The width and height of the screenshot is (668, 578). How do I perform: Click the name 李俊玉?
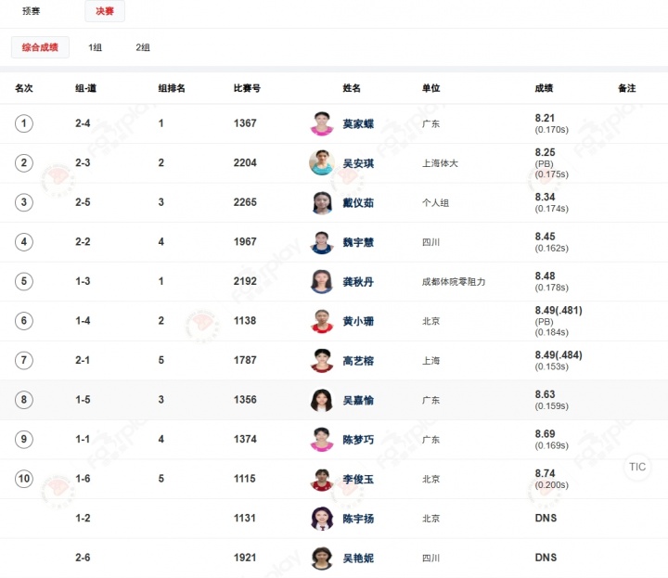[x=358, y=480]
